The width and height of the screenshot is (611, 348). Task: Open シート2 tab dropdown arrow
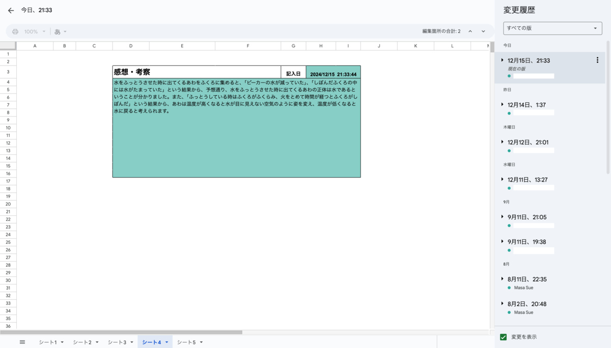(x=97, y=342)
